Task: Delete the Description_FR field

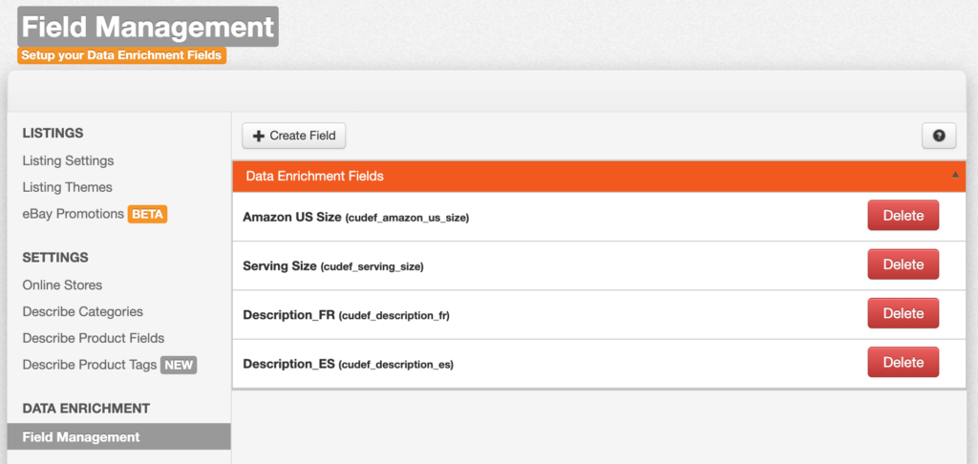Action: click(x=903, y=313)
